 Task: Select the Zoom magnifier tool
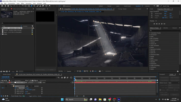[11, 6]
